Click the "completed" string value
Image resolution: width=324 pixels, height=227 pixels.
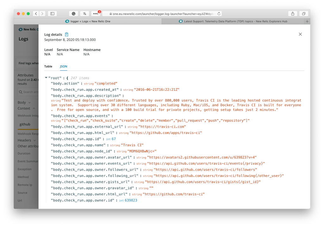[x=106, y=84]
